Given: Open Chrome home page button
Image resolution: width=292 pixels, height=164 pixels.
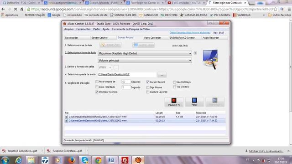Looking at the screenshot, I should point(22,9).
